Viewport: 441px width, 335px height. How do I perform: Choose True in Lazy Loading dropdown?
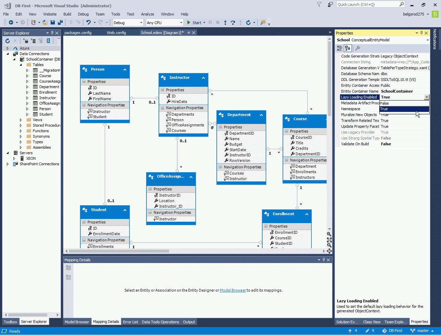404,109
